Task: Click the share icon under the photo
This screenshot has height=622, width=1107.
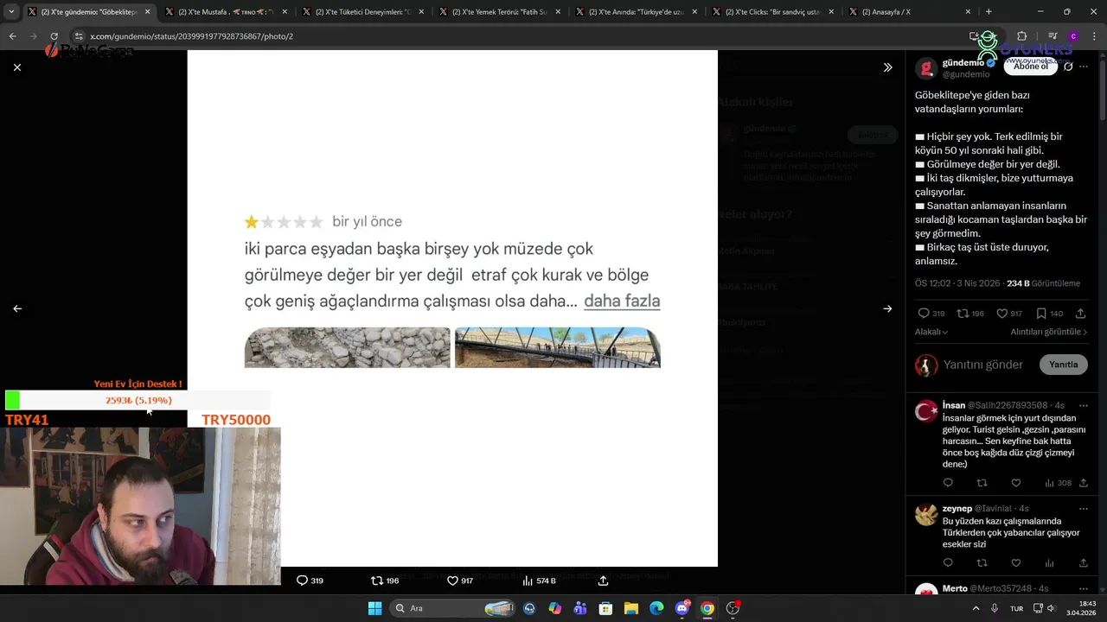Action: click(x=603, y=581)
